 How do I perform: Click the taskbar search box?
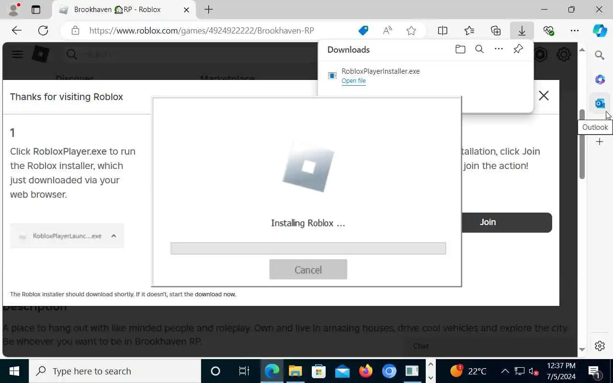(115, 371)
